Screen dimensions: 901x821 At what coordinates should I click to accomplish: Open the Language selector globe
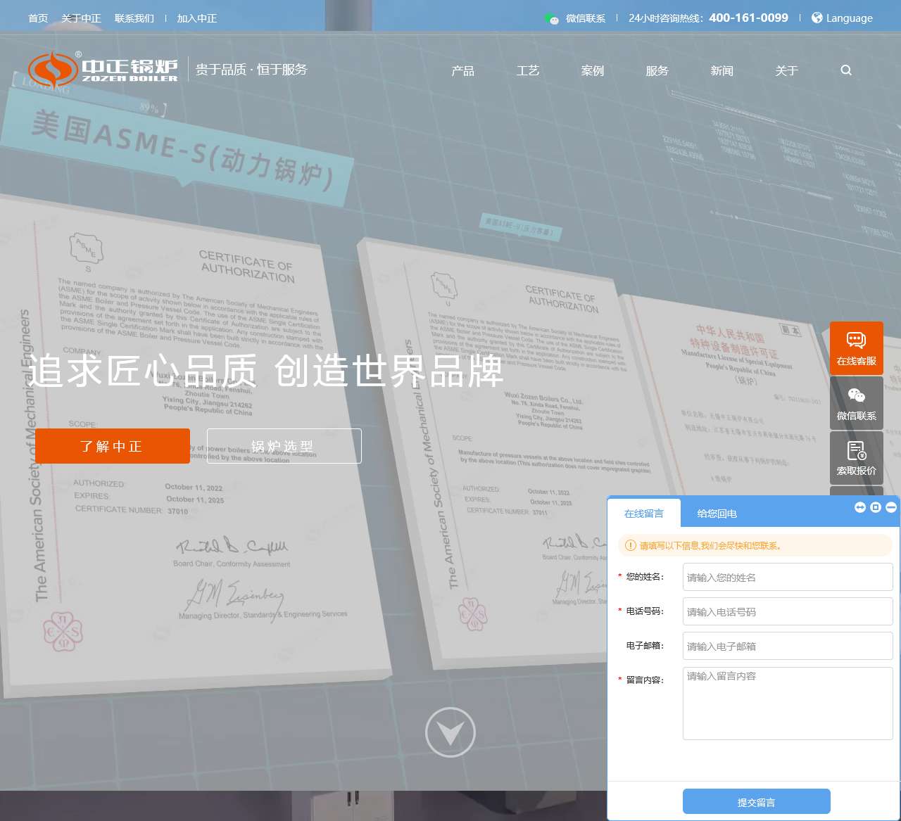(842, 18)
